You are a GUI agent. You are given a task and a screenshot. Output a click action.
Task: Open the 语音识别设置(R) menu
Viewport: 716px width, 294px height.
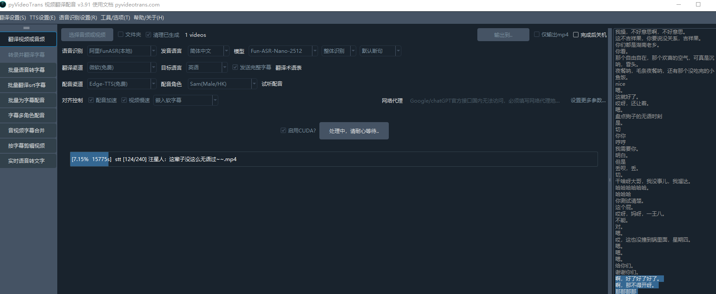78,18
